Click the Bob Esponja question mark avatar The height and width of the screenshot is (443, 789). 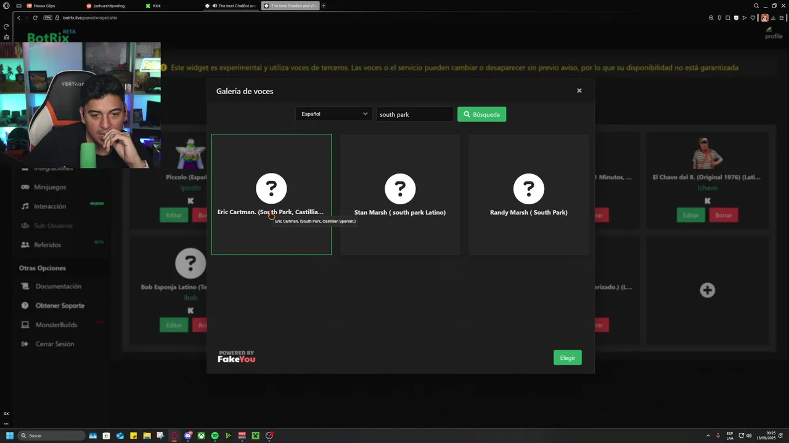[190, 263]
